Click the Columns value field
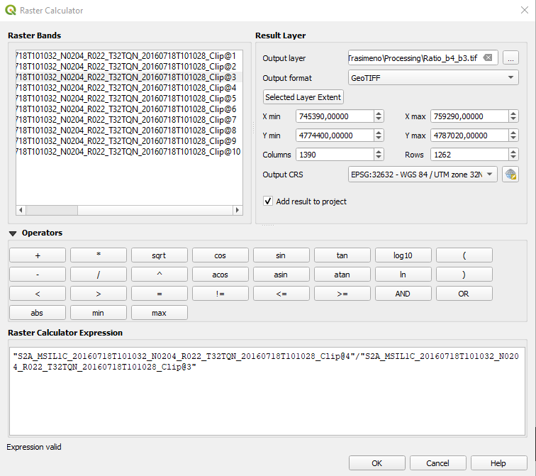This screenshot has width=536, height=476. pos(335,155)
